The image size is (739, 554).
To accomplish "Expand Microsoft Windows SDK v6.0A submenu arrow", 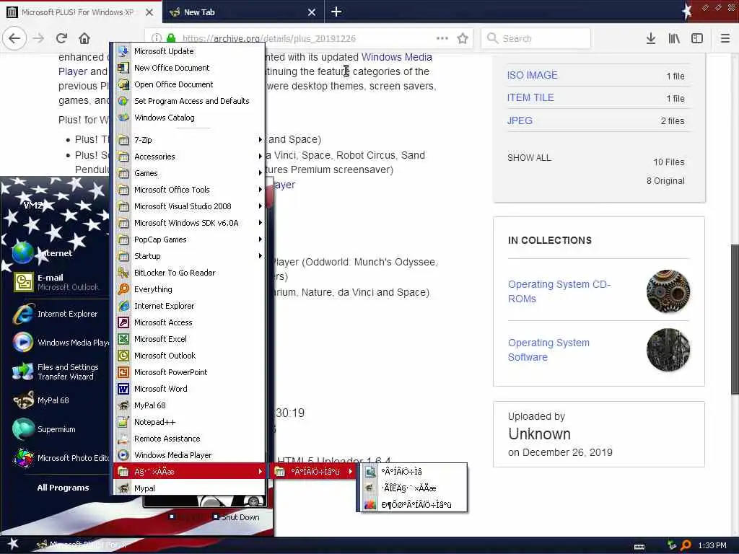I will [x=260, y=223].
